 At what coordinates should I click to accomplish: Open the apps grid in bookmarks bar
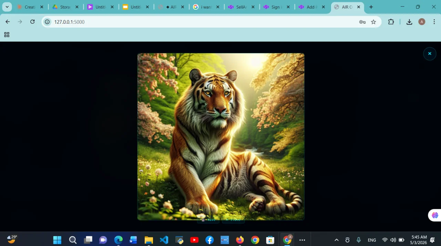click(7, 34)
